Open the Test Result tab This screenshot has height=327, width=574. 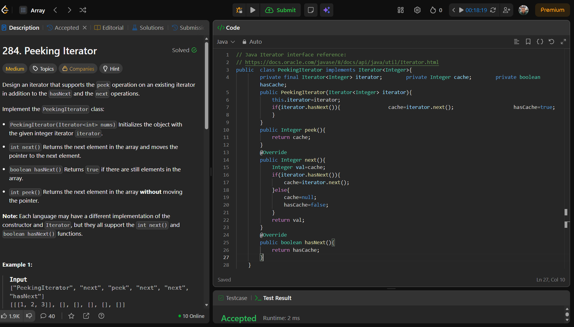pyautogui.click(x=273, y=298)
